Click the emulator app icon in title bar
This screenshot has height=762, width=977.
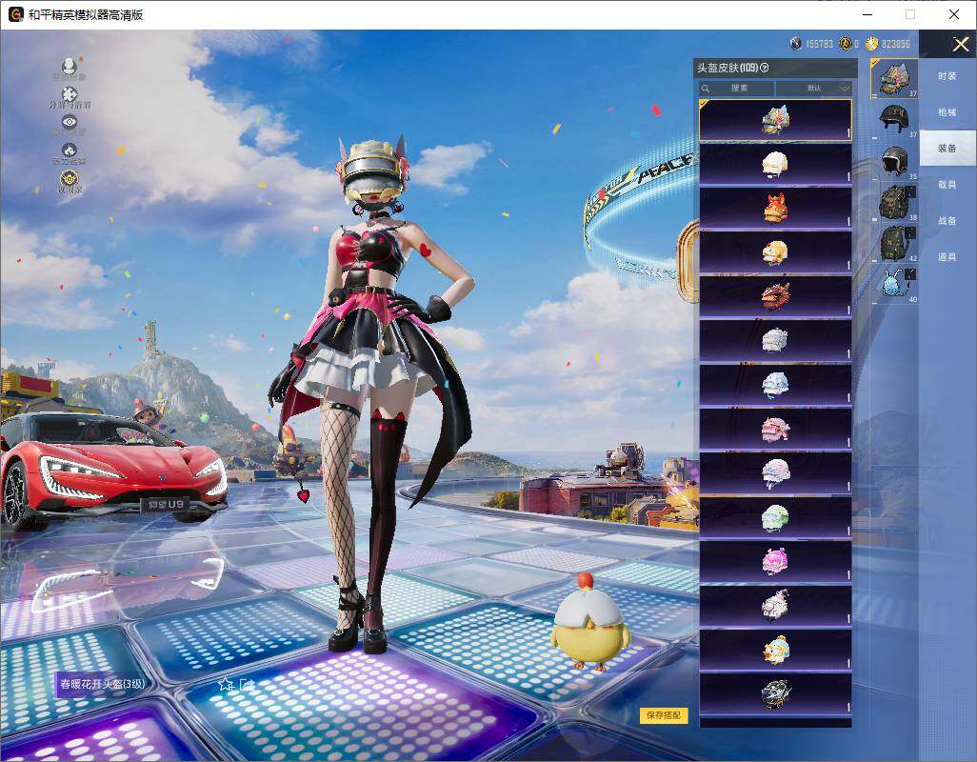15,14
